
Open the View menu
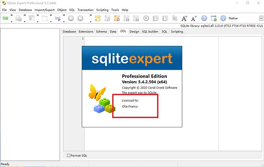coord(13,10)
